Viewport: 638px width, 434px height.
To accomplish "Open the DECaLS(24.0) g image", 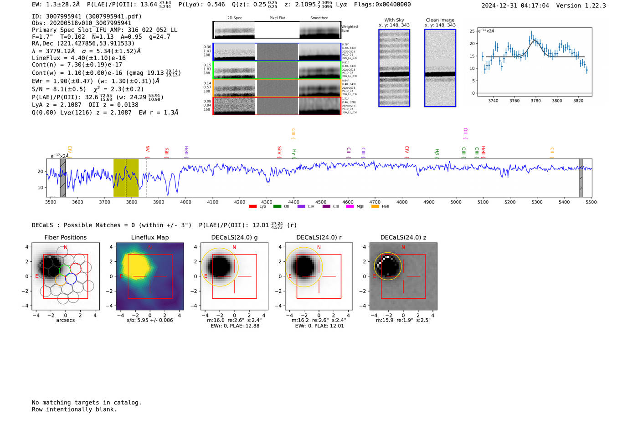I will click(235, 276).
